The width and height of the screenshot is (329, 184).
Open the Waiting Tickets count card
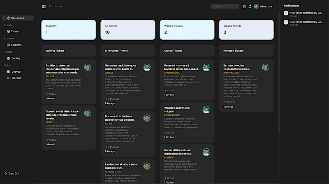coord(187,30)
